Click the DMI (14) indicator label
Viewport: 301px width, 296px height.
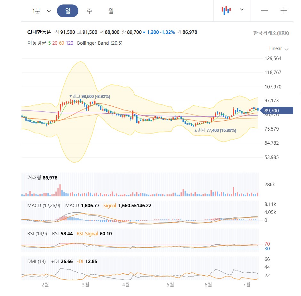click(36, 261)
